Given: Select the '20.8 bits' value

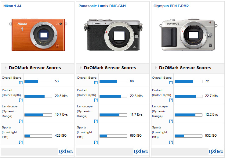Looking at the screenshot, I should (61, 96).
